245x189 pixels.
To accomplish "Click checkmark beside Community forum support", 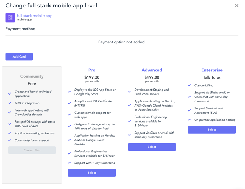I will point(10,140).
